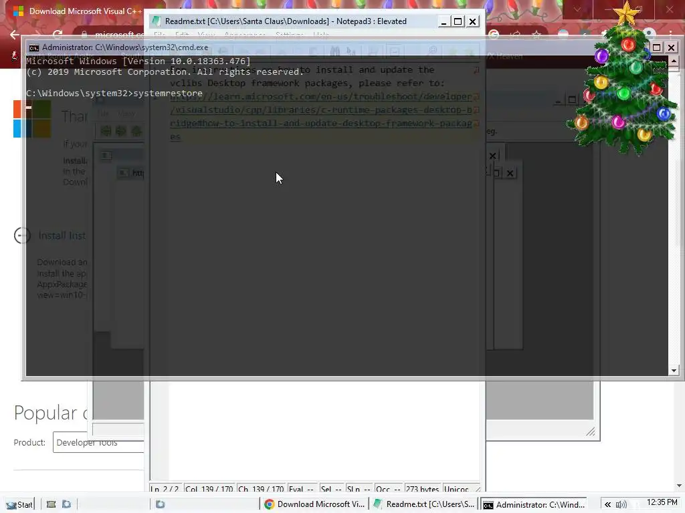Click the Popular heading text on the page
This screenshot has width=685, height=513.
[x=45, y=413]
